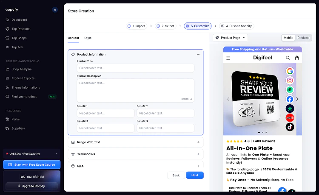
Task: Open Top Shops in sidebar
Action: 19,38
